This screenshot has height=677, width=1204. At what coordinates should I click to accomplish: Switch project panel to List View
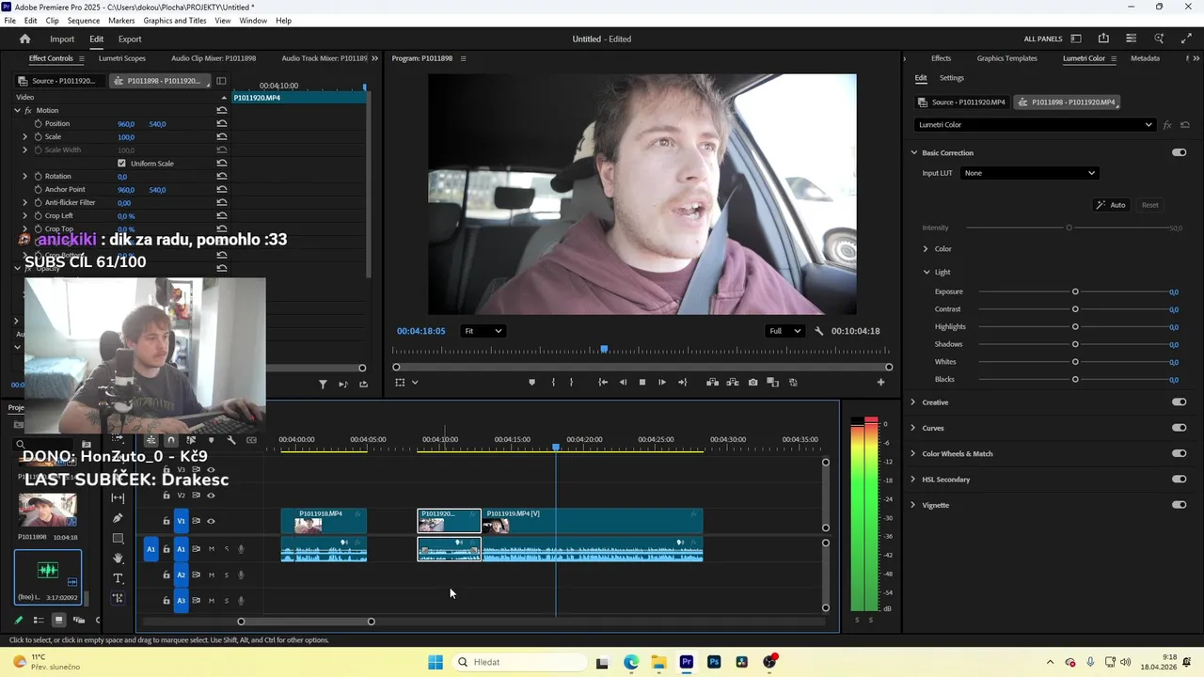point(39,620)
